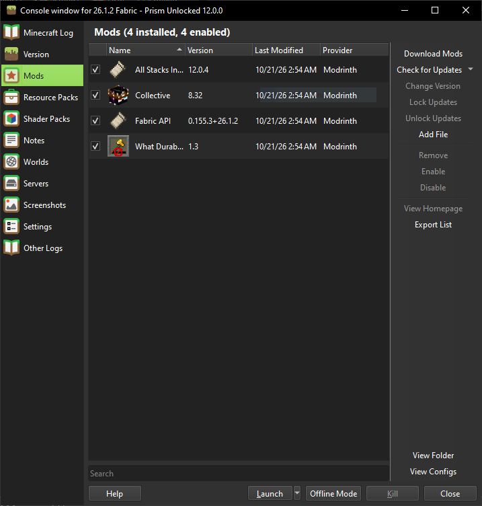Click the Offline Mode button
482x506 pixels.
tap(333, 493)
